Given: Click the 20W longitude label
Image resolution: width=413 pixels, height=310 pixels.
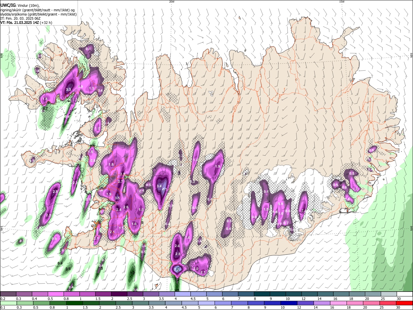Looking at the screenshot, I should (172, 2).
